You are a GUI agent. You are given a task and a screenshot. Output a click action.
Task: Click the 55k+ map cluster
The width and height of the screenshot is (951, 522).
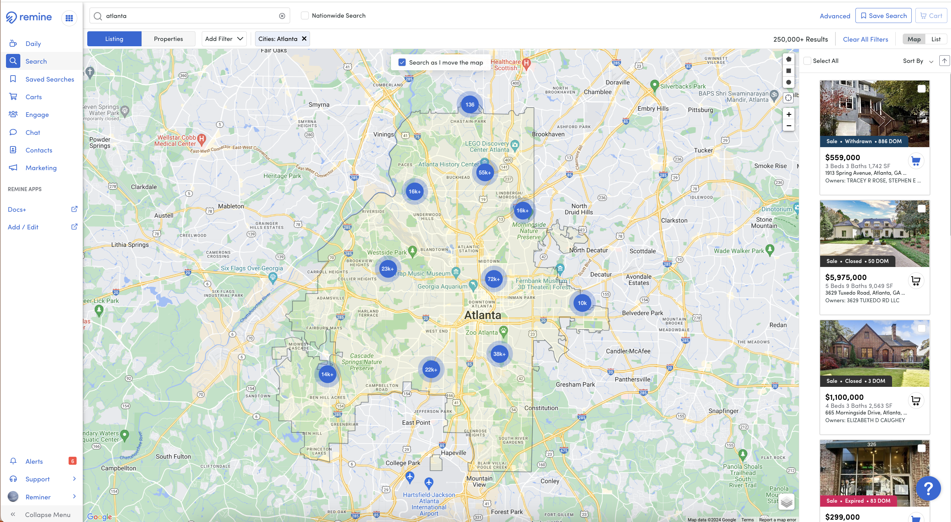coord(485,172)
